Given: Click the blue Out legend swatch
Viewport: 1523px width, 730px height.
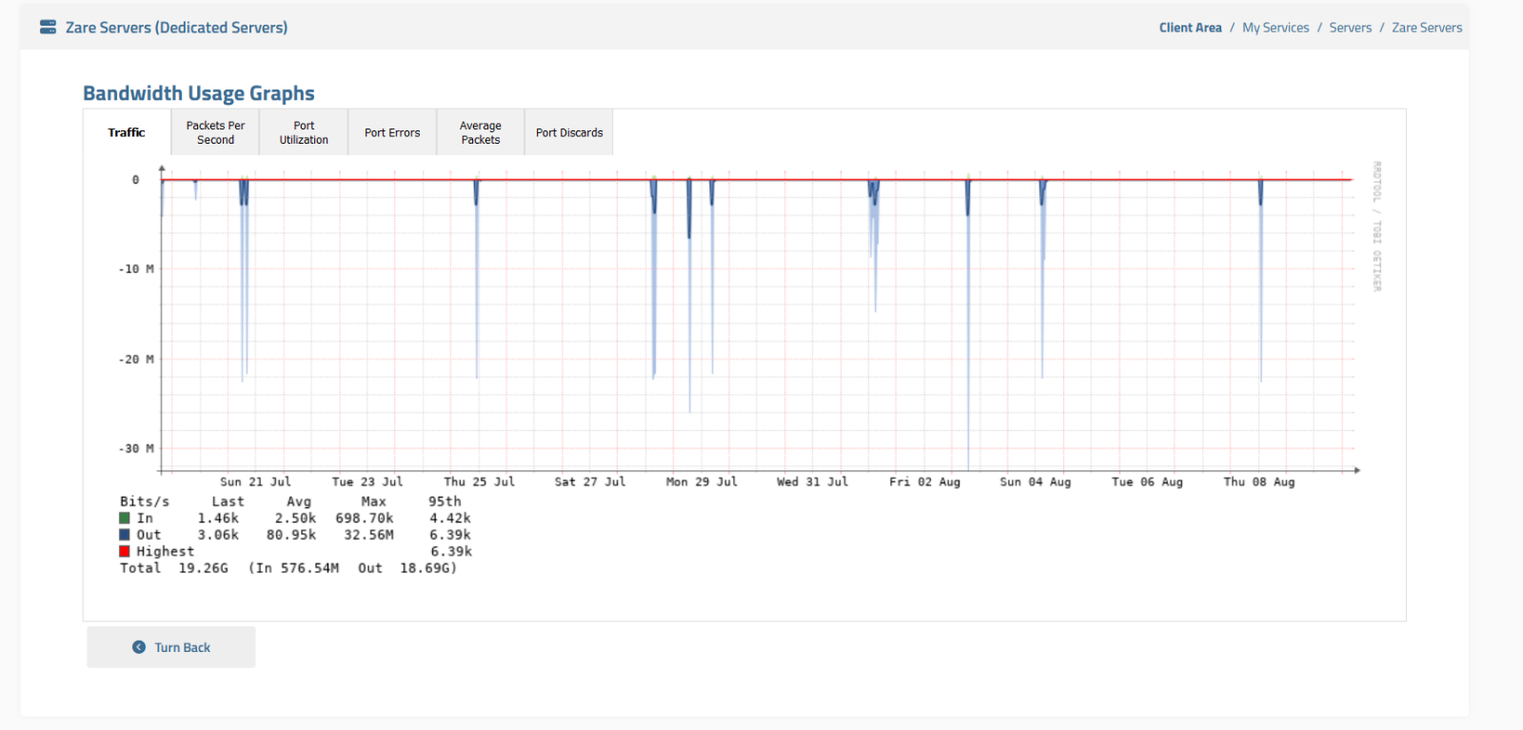Looking at the screenshot, I should tap(124, 535).
